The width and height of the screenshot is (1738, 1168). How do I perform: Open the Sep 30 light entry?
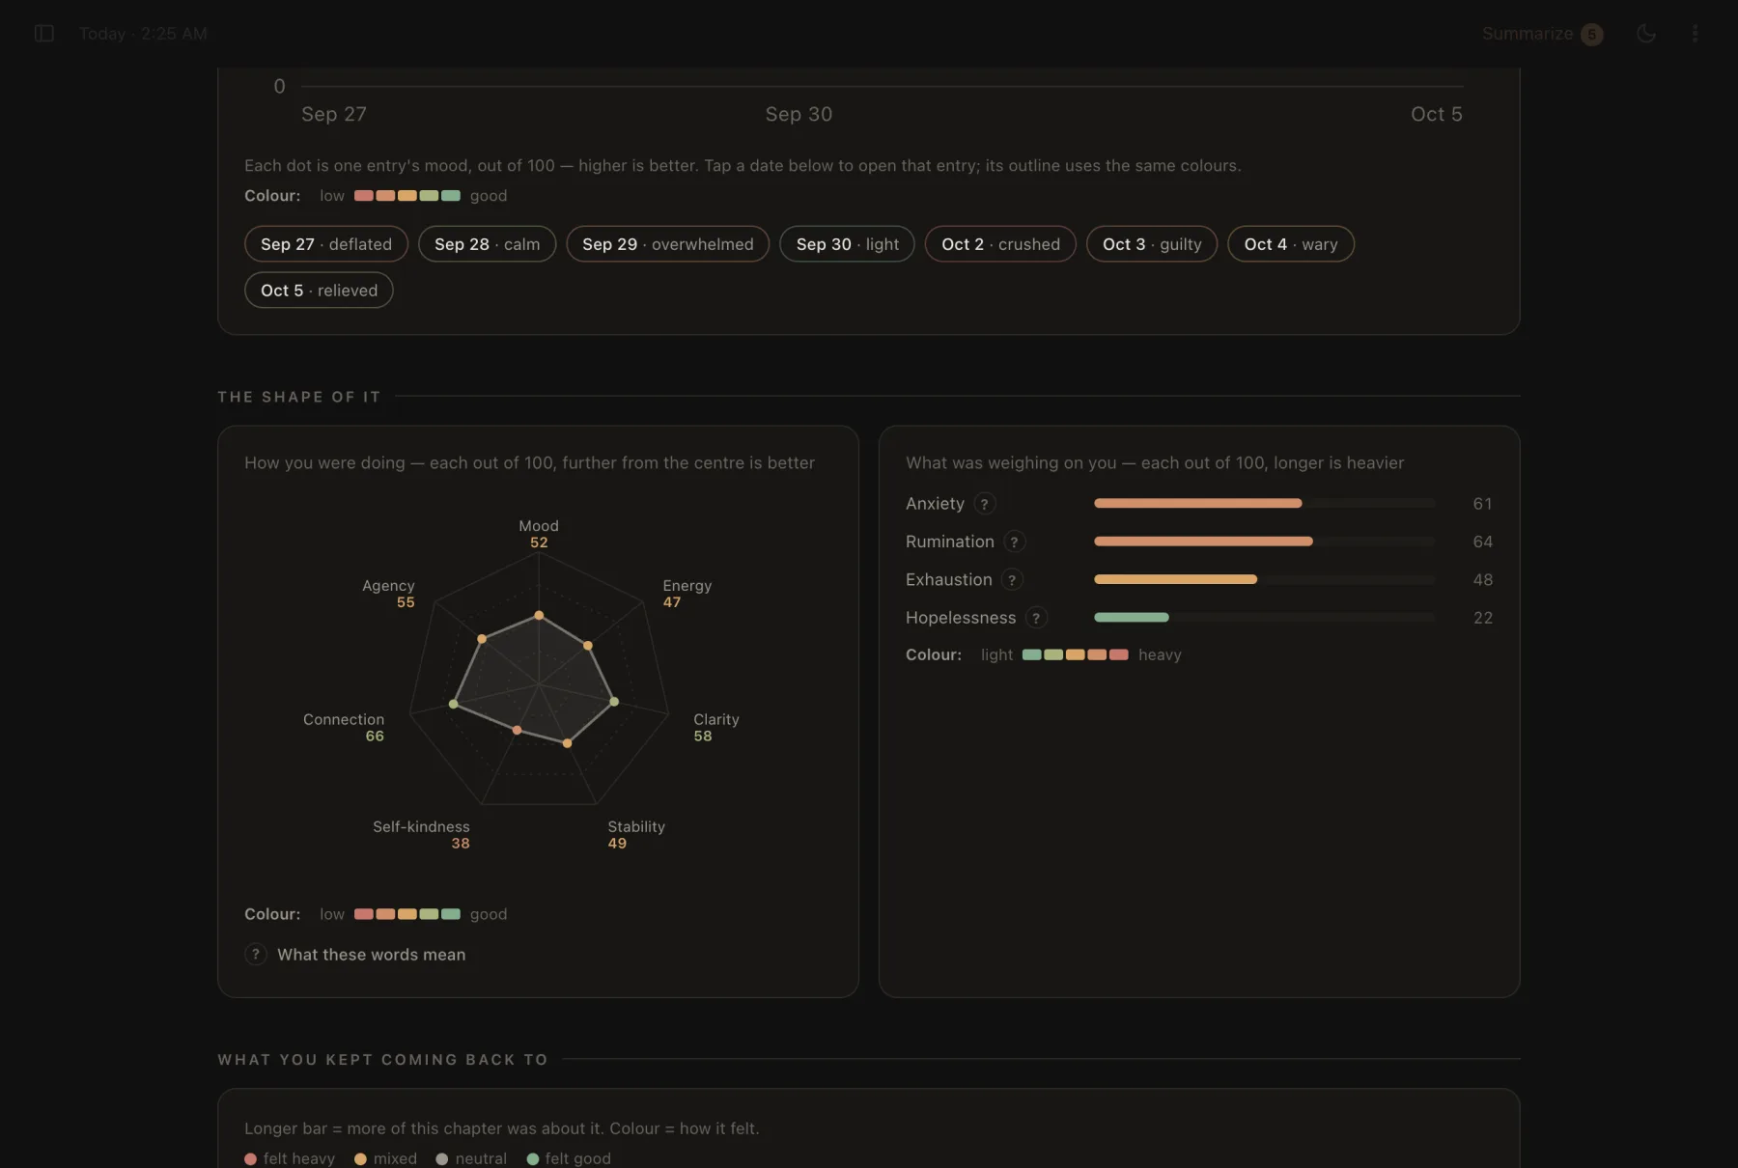(x=847, y=244)
